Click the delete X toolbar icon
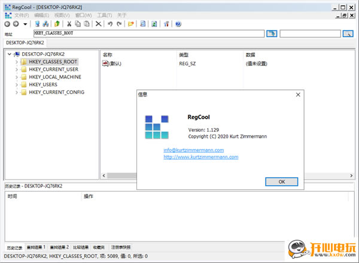The width and height of the screenshot is (359, 263). pyautogui.click(x=99, y=24)
